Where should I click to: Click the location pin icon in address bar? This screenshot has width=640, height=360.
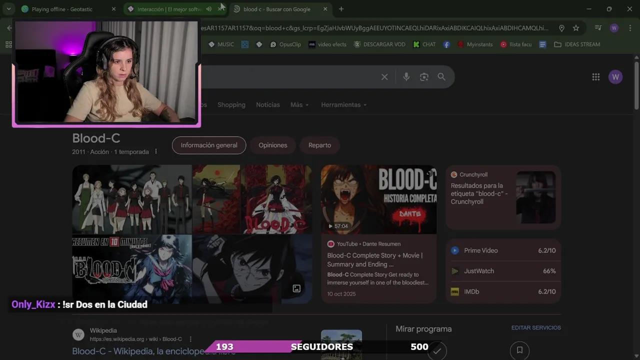point(561,28)
